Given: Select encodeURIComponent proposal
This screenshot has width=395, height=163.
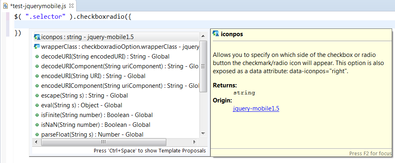Looking at the screenshot, I should pos(117,86).
